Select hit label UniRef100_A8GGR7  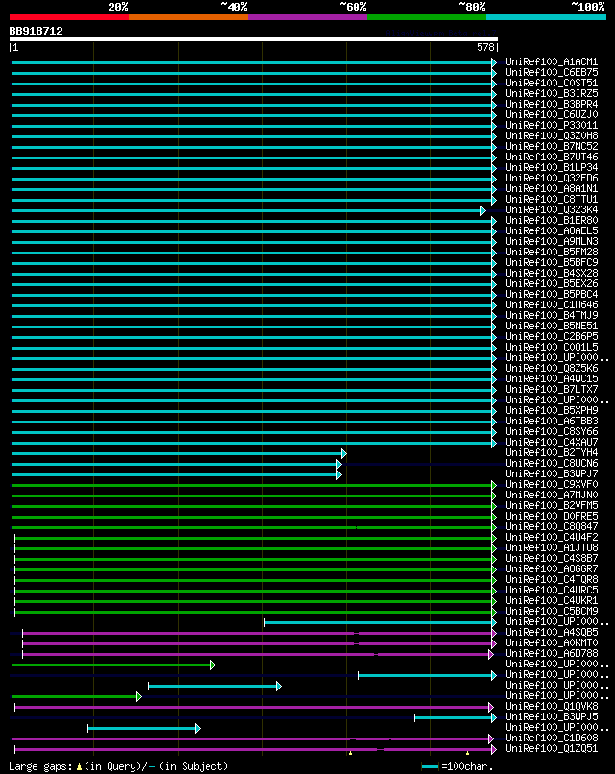[x=552, y=569]
